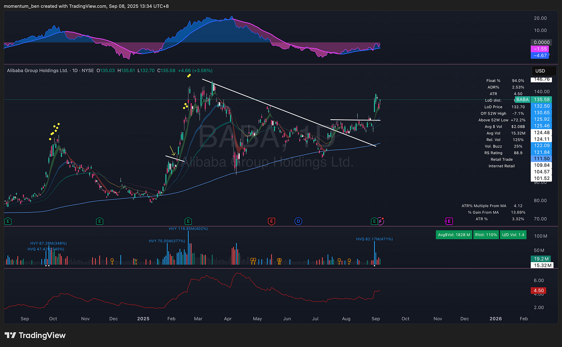Click the C135.58 close value in the legend
Image resolution: width=562 pixels, height=347 pixels.
[x=166, y=71]
